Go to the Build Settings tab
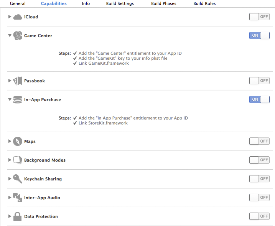Image resolution: width=275 pixels, height=226 pixels. tap(120, 3)
